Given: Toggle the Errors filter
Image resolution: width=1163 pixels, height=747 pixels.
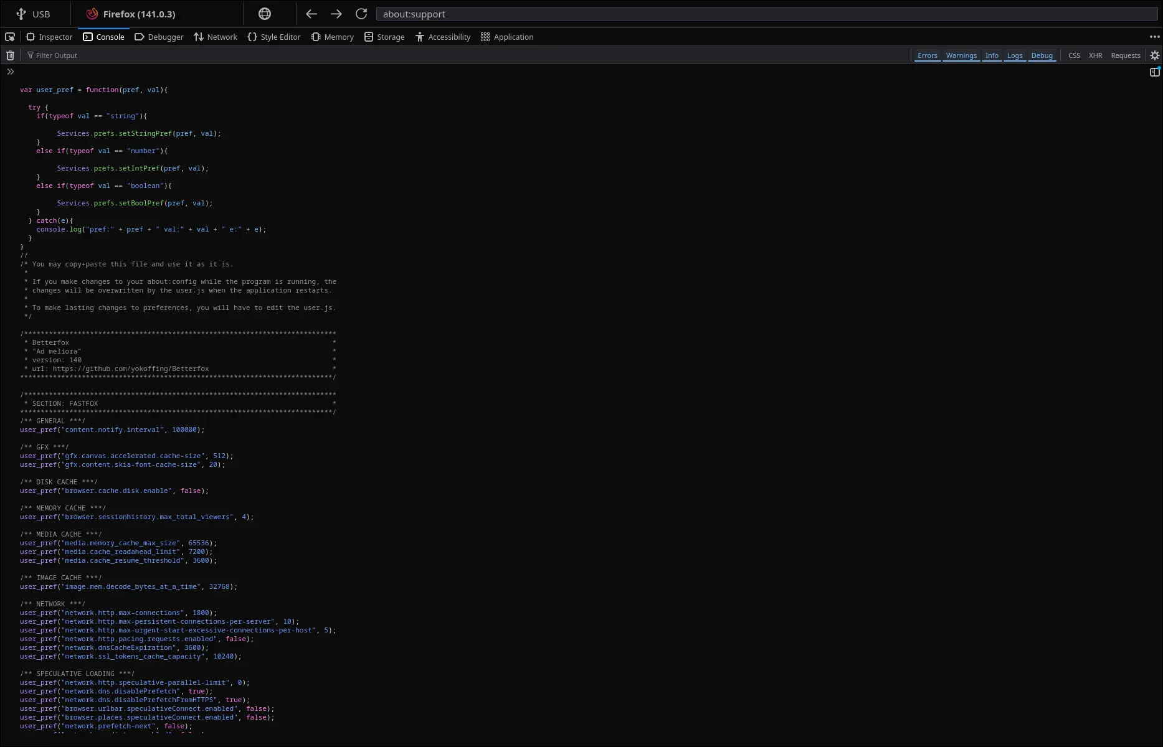Looking at the screenshot, I should click(x=927, y=55).
